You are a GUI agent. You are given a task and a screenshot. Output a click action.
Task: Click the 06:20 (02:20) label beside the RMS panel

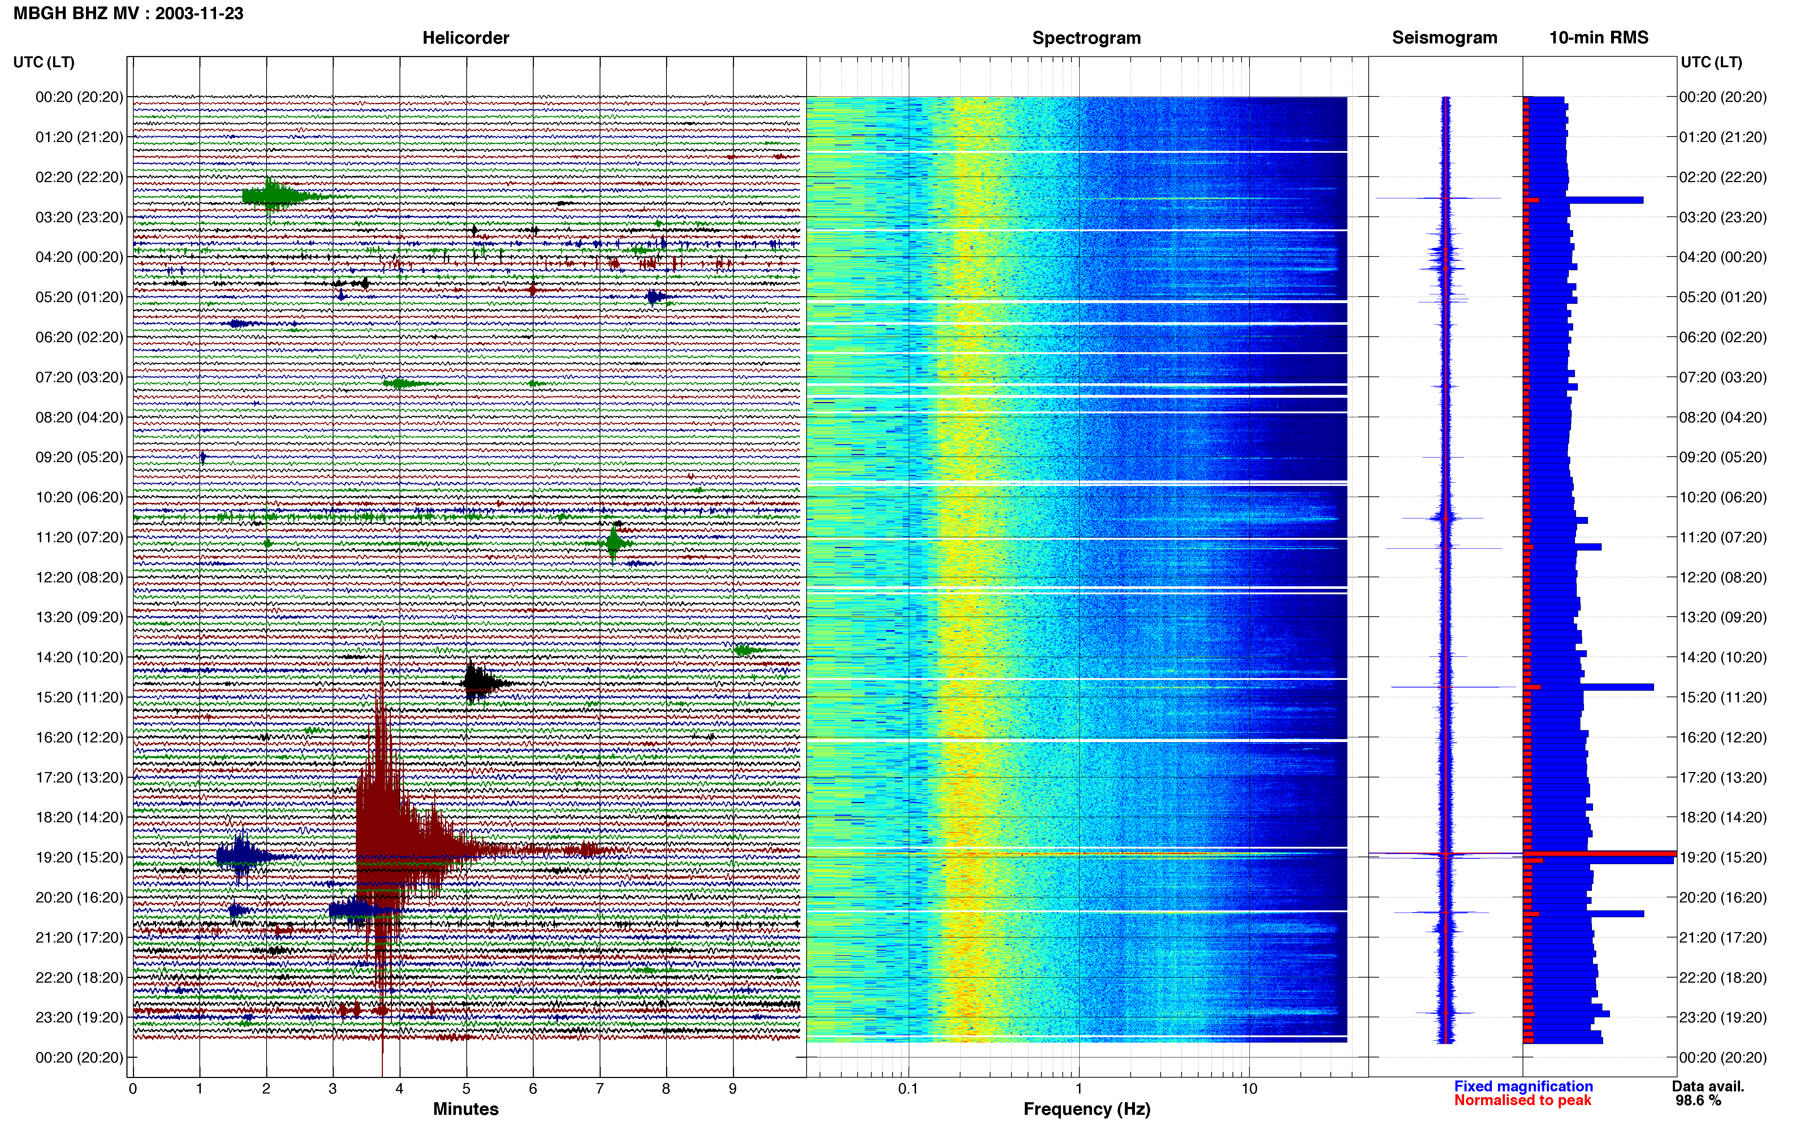tap(1723, 337)
